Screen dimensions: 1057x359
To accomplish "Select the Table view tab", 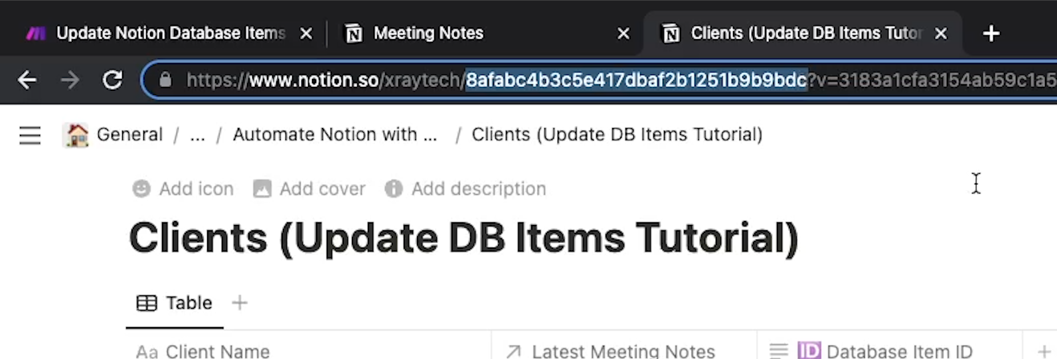I will point(175,303).
